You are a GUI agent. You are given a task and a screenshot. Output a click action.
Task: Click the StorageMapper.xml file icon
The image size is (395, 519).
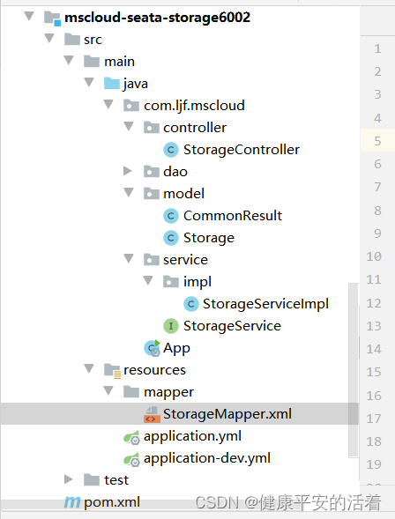pyautogui.click(x=152, y=414)
